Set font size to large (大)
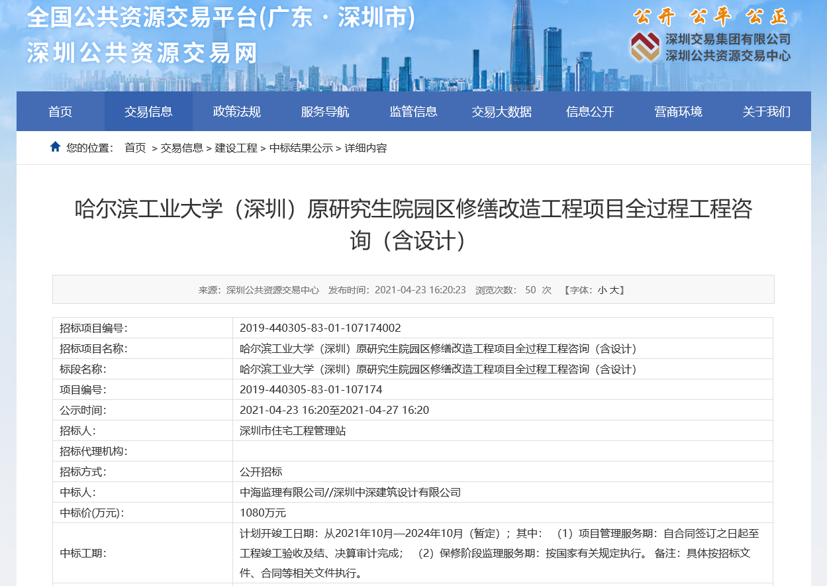Image resolution: width=827 pixels, height=586 pixels. (x=613, y=290)
